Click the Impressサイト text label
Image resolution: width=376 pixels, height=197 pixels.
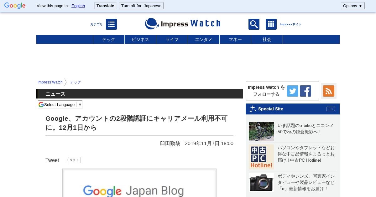(290, 24)
